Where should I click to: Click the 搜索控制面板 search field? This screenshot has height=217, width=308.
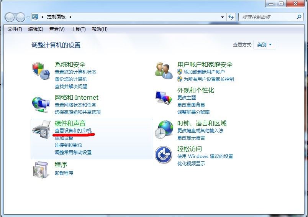tap(271, 17)
